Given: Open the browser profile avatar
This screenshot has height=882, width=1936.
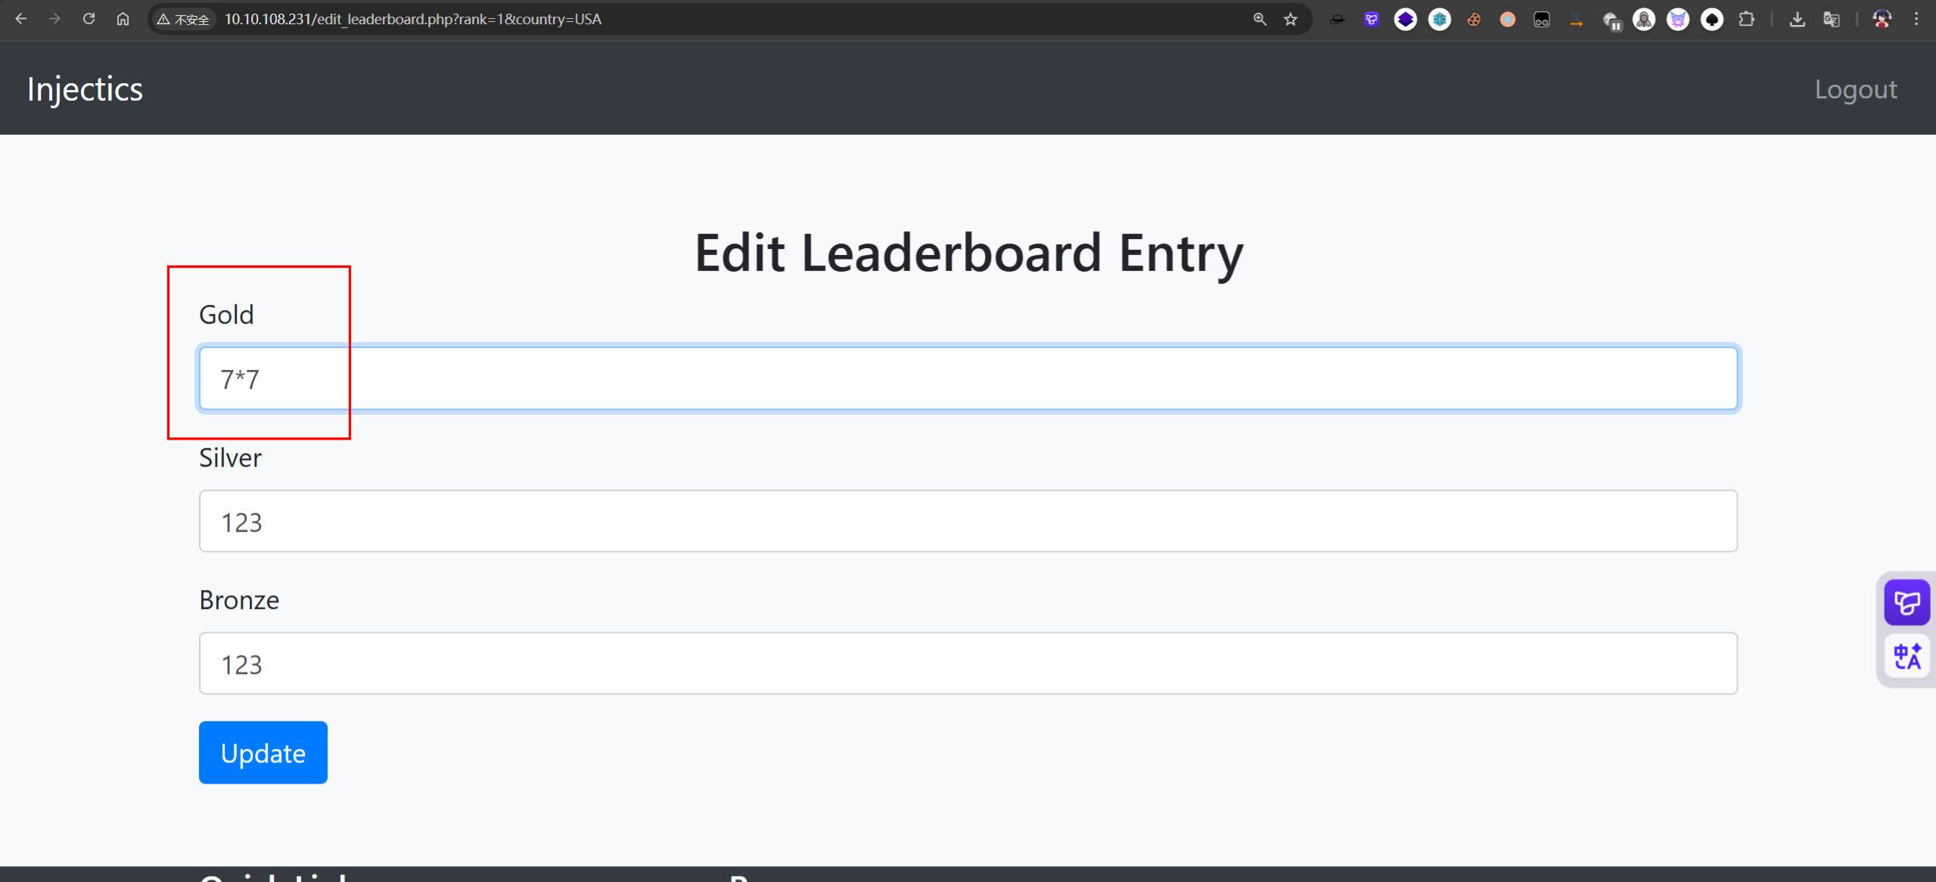Looking at the screenshot, I should tap(1882, 20).
